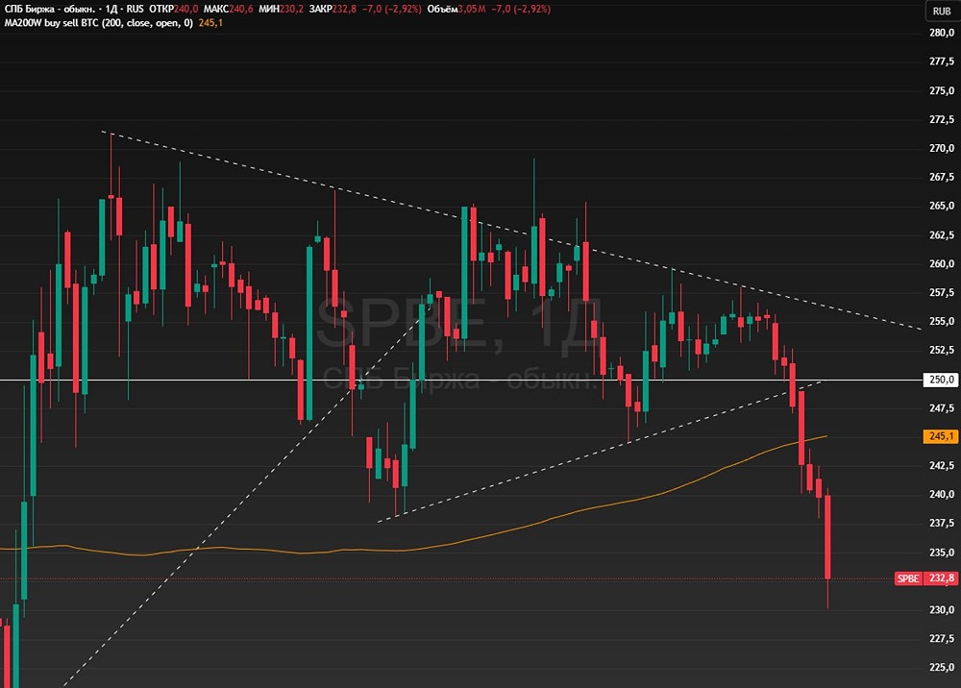
Task: Click the 267,5 price scale label
Action: tap(942, 177)
